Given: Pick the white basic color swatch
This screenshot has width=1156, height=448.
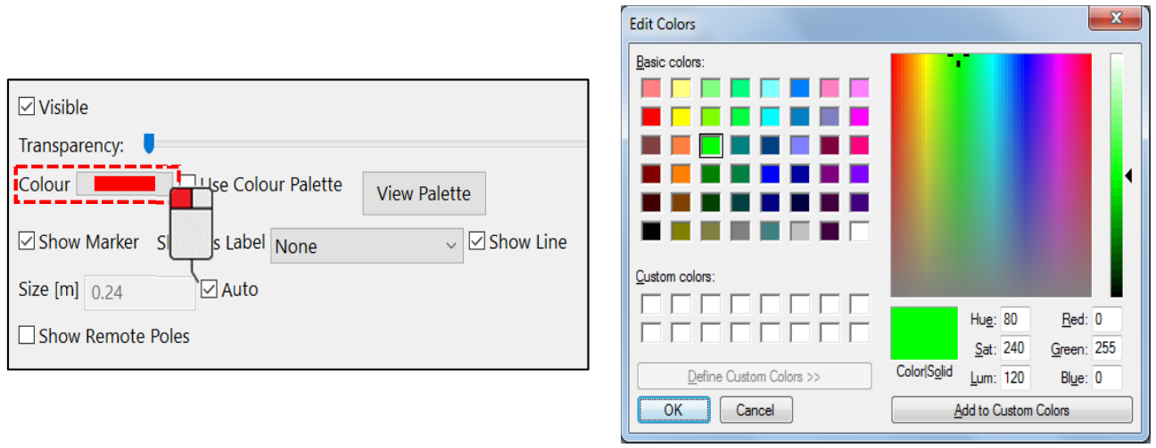Looking at the screenshot, I should coord(860,231).
